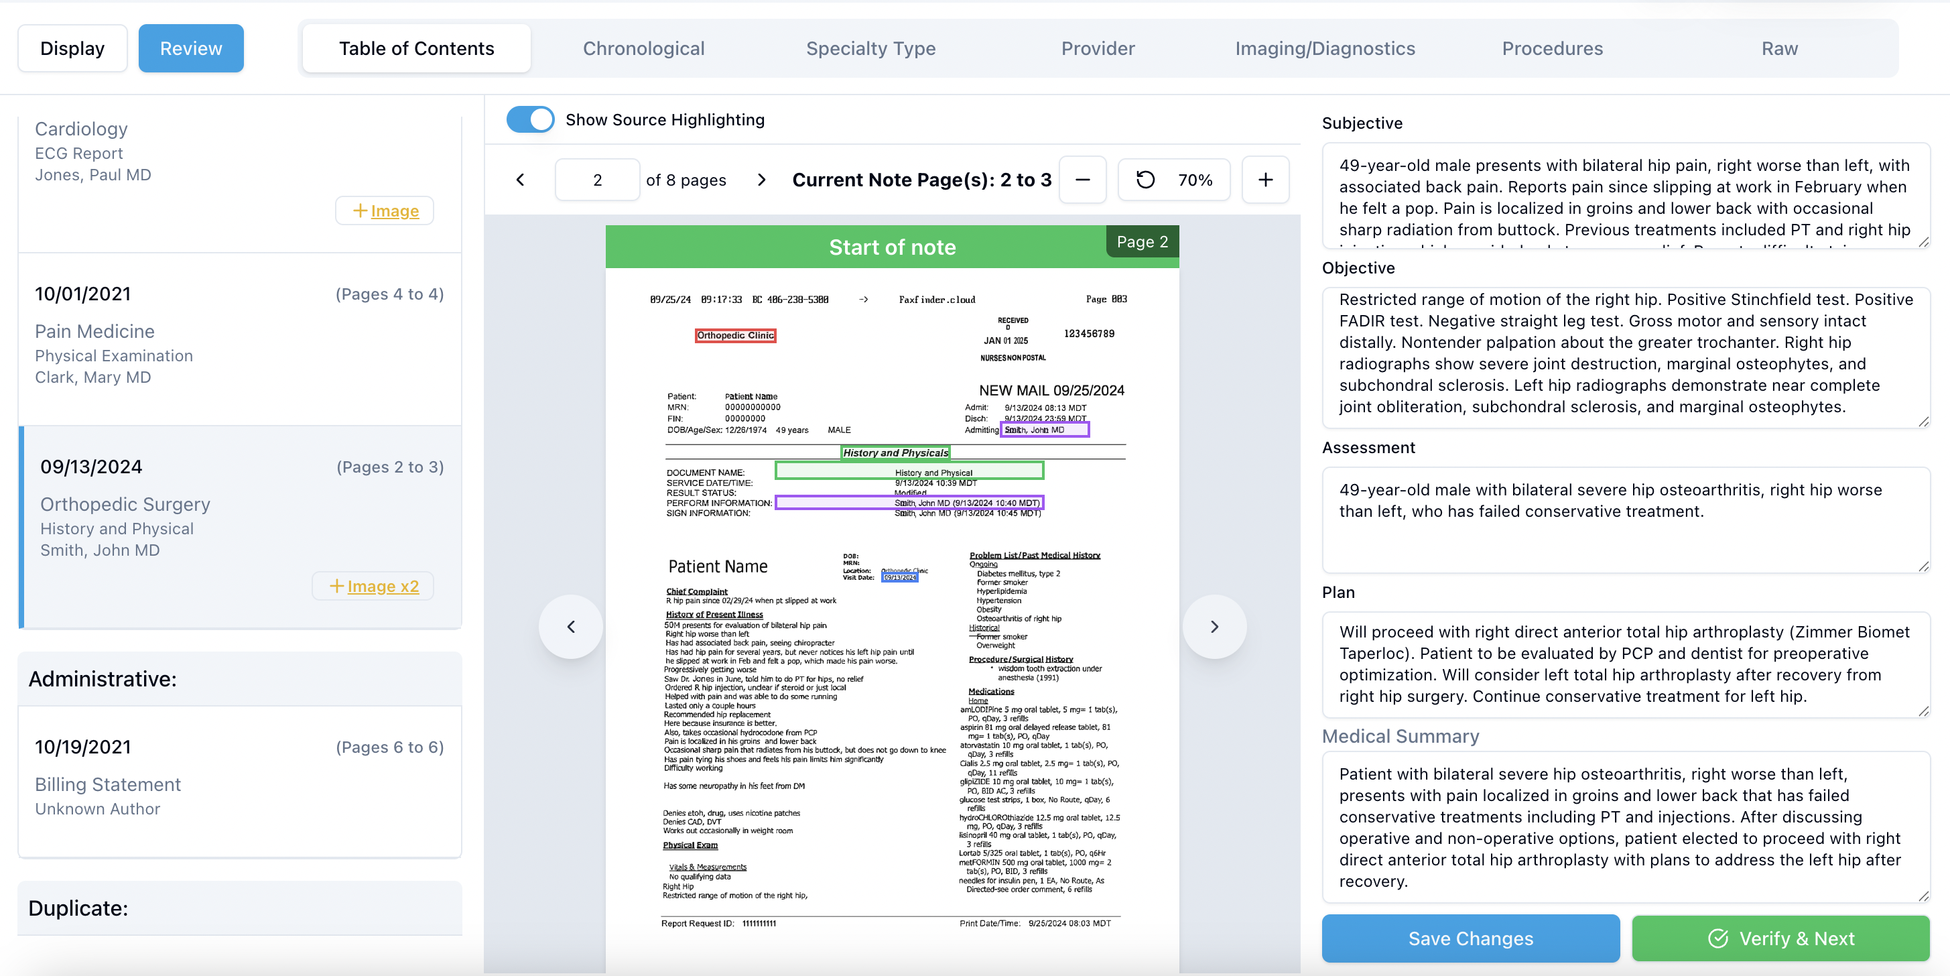Open the Imaging/Diagnostics tab
The image size is (1950, 976).
(x=1325, y=48)
